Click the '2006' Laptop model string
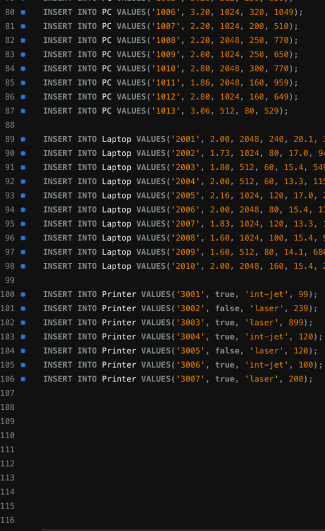Image resolution: width=325 pixels, height=531 pixels. (x=186, y=209)
